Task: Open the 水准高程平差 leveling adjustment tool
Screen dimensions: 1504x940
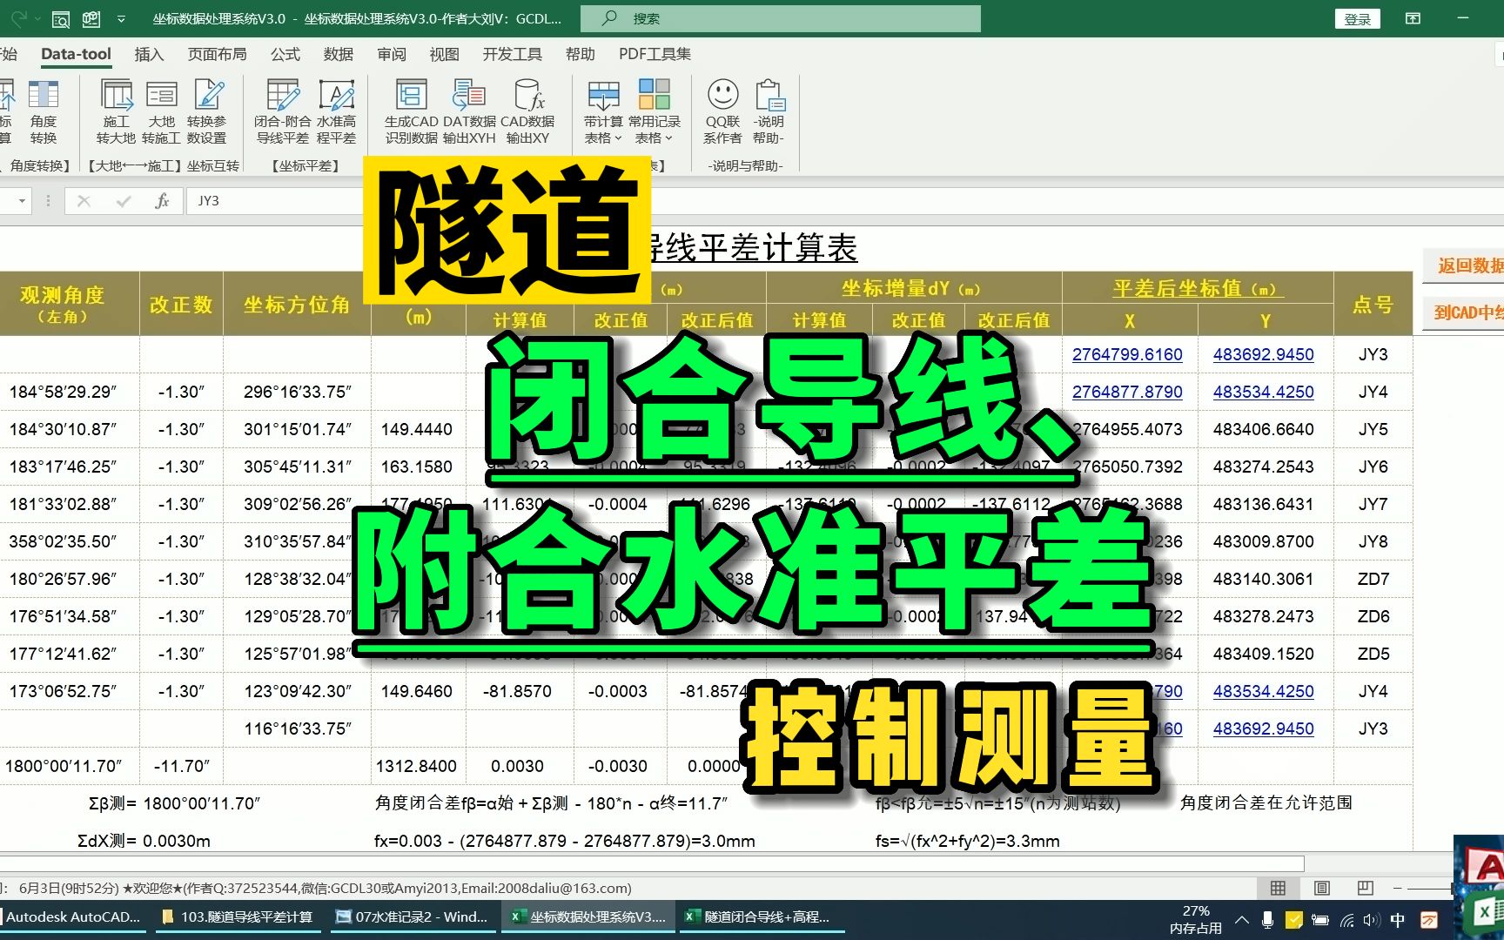Action: tap(338, 111)
